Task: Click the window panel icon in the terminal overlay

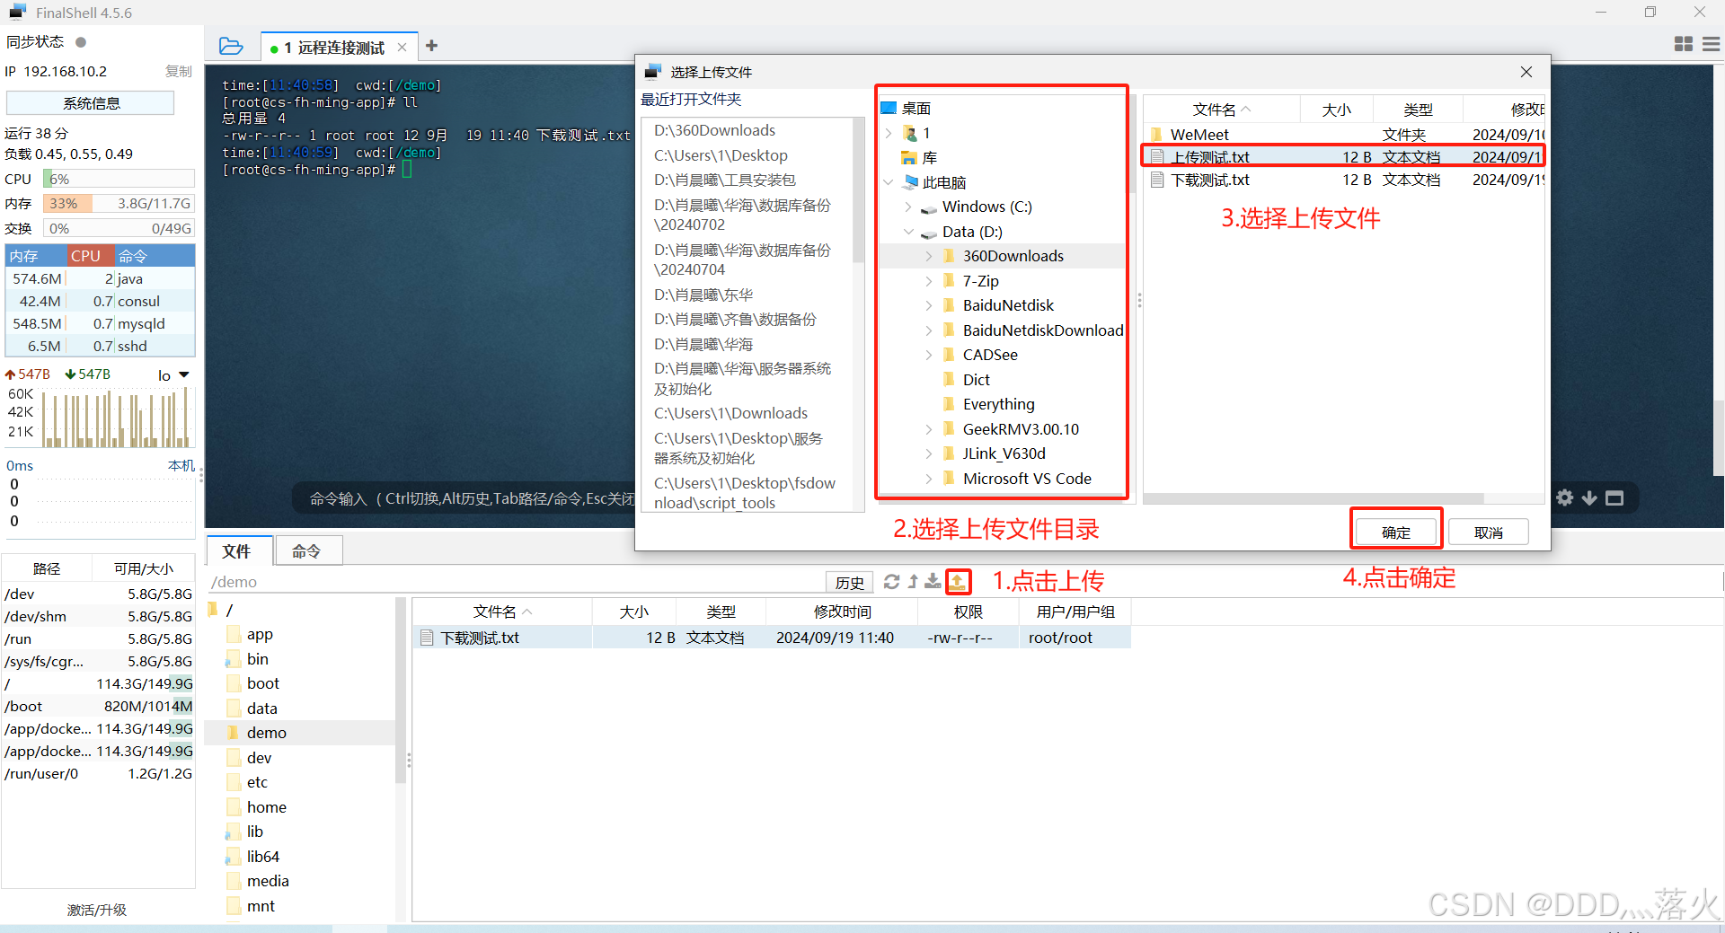Action: [1614, 497]
